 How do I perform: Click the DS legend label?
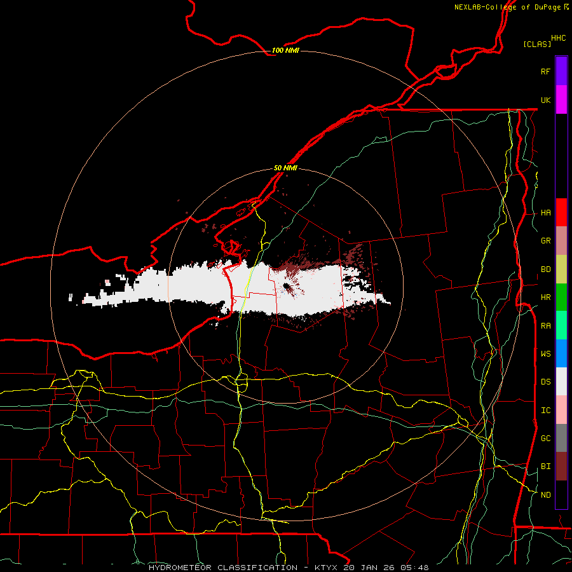pyautogui.click(x=545, y=382)
